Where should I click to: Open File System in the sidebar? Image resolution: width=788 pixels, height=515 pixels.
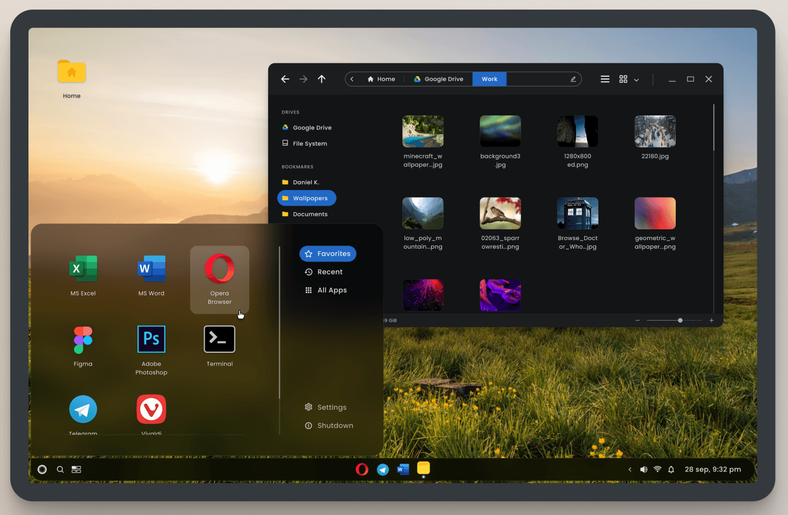(x=305, y=143)
